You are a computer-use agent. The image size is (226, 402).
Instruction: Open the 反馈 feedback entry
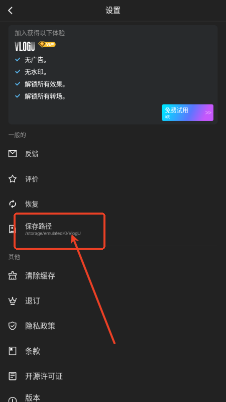[113, 154]
